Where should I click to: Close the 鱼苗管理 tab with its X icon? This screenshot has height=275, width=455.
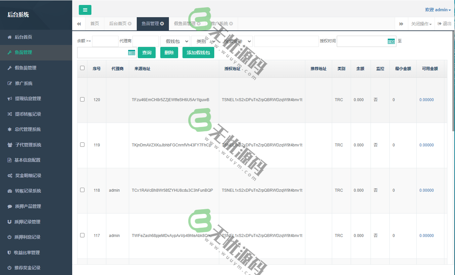162,23
